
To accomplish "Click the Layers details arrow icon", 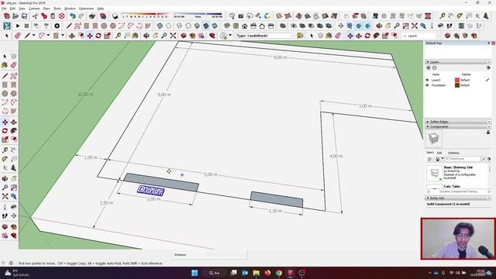I will [x=488, y=67].
